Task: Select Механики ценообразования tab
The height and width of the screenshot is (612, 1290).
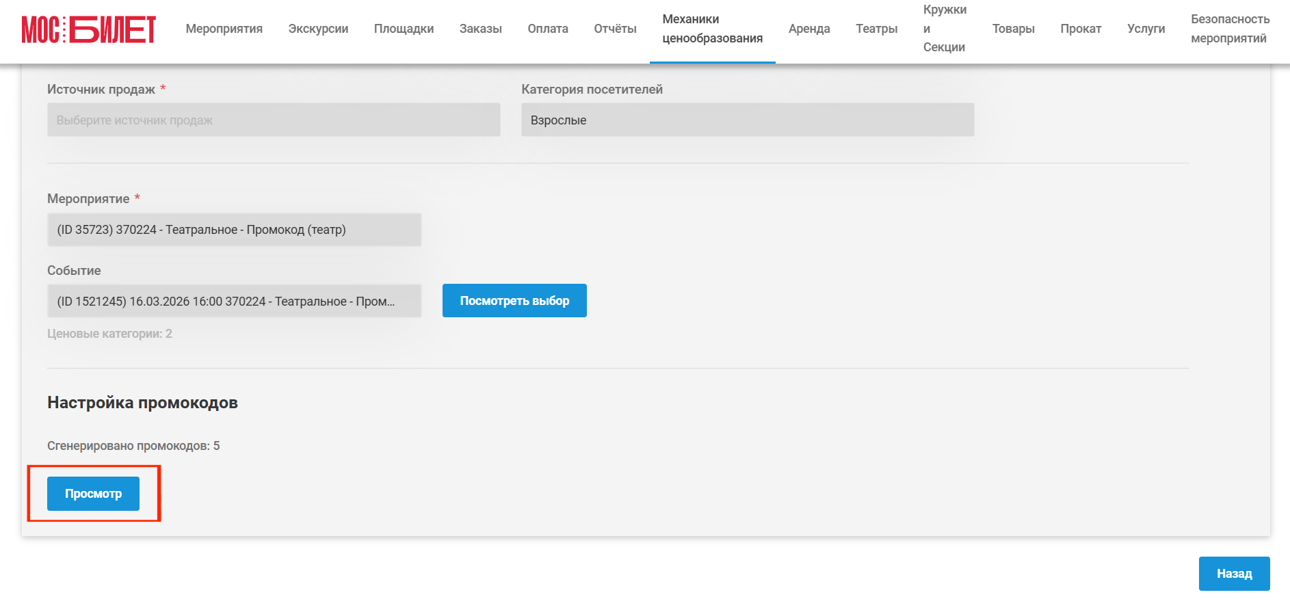Action: [x=713, y=29]
